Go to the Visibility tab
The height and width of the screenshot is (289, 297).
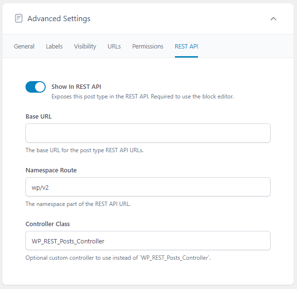85,47
